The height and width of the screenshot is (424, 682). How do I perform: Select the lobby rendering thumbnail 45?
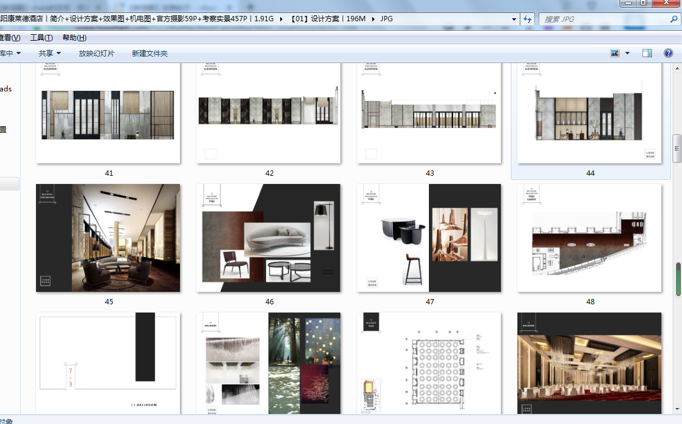108,238
